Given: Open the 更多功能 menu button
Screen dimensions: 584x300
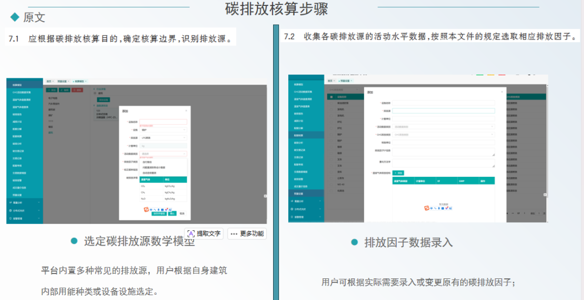Looking at the screenshot, I should tap(247, 234).
